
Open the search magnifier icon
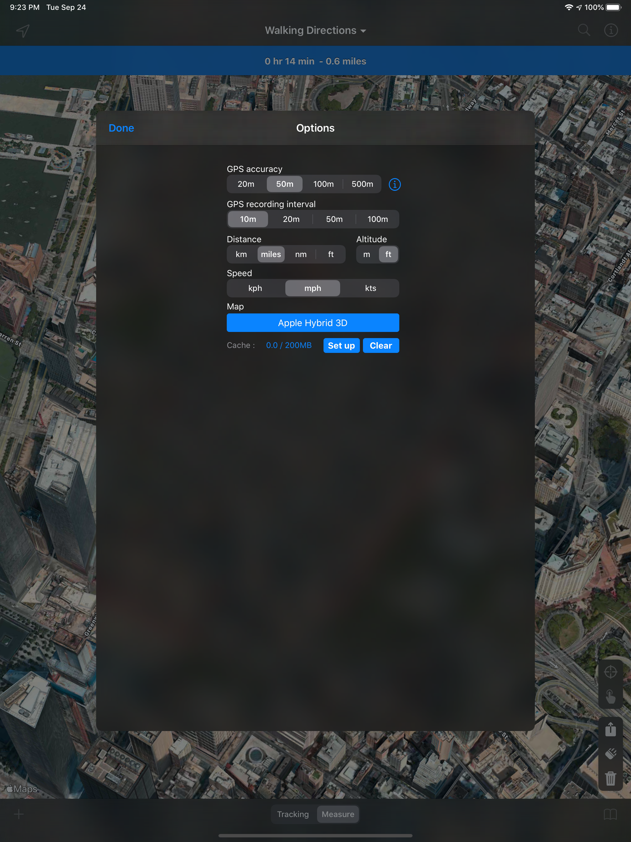pos(584,30)
